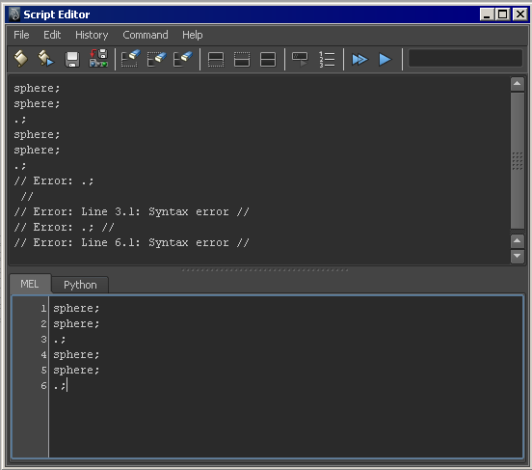The width and height of the screenshot is (532, 470).
Task: Clear History with the eraser icon
Action: (131, 59)
